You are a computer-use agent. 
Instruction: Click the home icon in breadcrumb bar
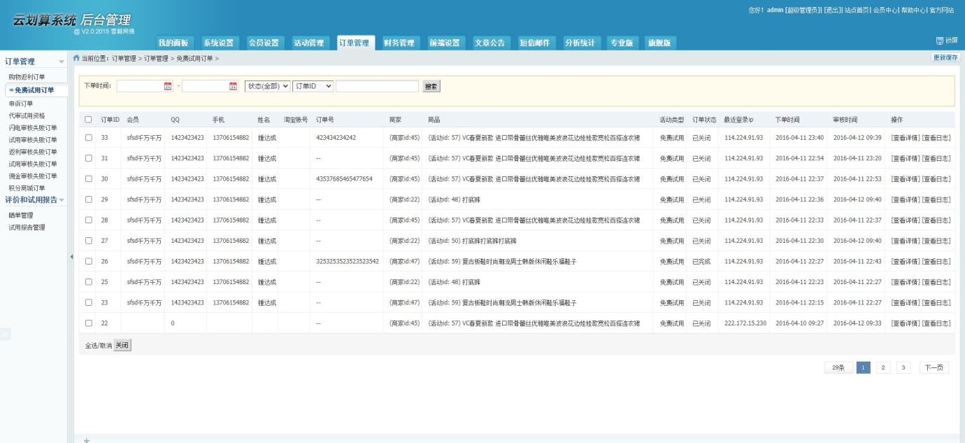click(77, 57)
